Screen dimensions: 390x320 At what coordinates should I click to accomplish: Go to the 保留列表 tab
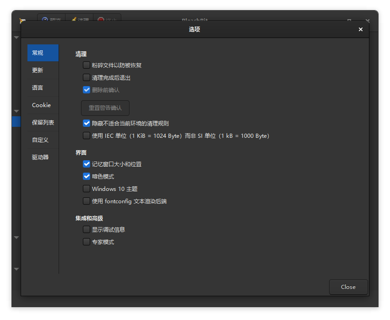[x=43, y=123]
